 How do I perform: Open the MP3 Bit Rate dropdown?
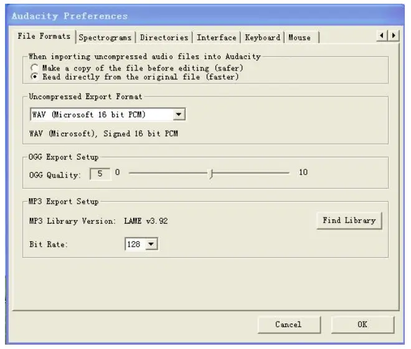141,244
